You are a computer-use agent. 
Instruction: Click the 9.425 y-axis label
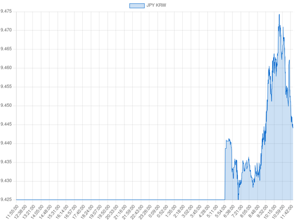6,200
